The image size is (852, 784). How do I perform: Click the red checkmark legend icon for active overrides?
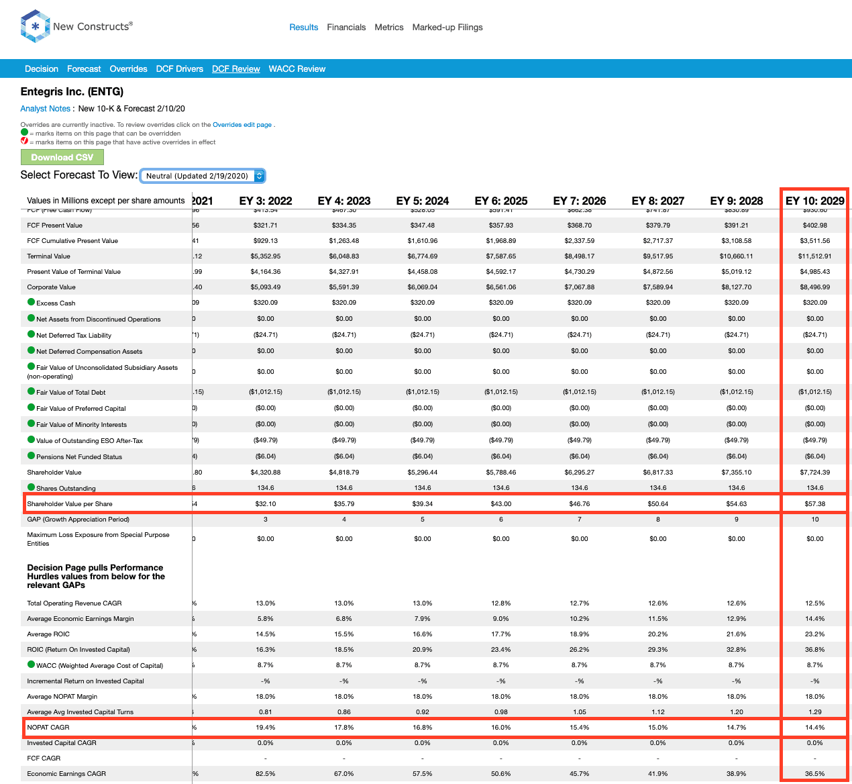tap(24, 142)
